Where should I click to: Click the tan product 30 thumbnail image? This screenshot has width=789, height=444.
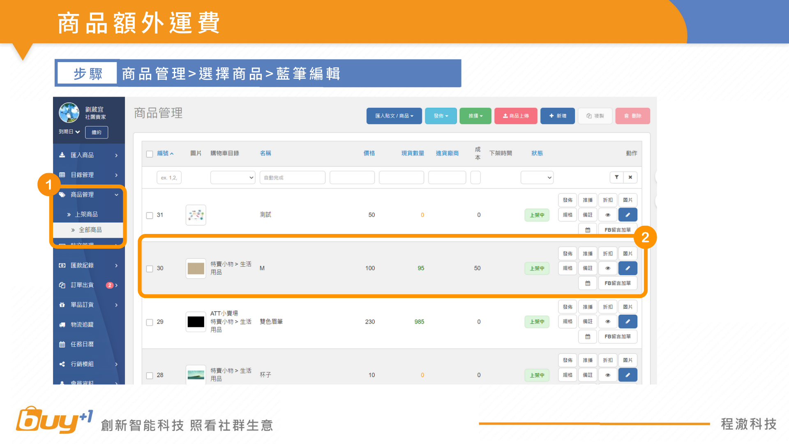(196, 268)
